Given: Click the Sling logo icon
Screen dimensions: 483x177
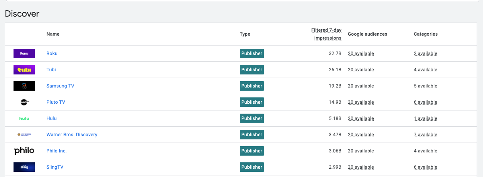Looking at the screenshot, I should [24, 167].
